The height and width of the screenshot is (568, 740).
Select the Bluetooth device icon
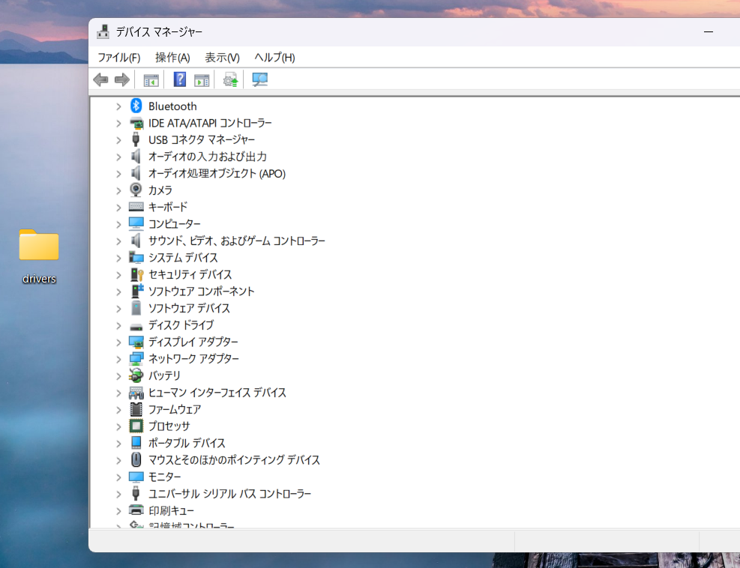pos(136,106)
